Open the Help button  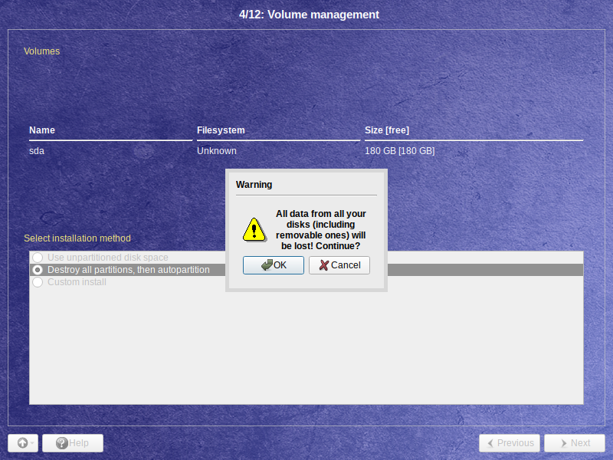(73, 443)
